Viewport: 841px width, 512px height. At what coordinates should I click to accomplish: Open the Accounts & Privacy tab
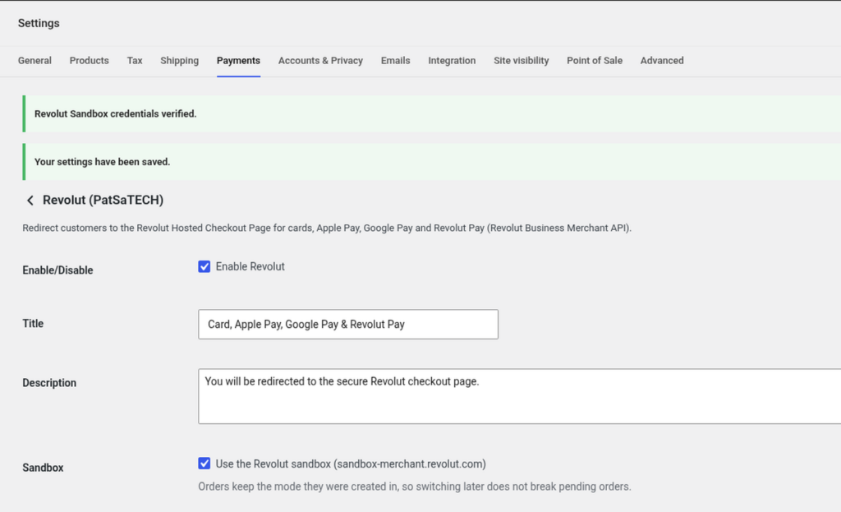(321, 61)
